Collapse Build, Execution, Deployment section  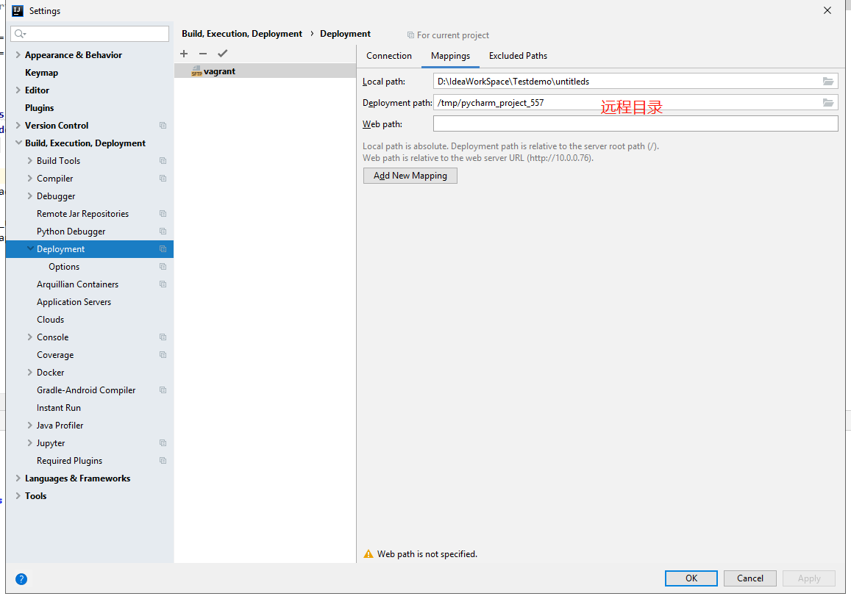click(x=18, y=143)
